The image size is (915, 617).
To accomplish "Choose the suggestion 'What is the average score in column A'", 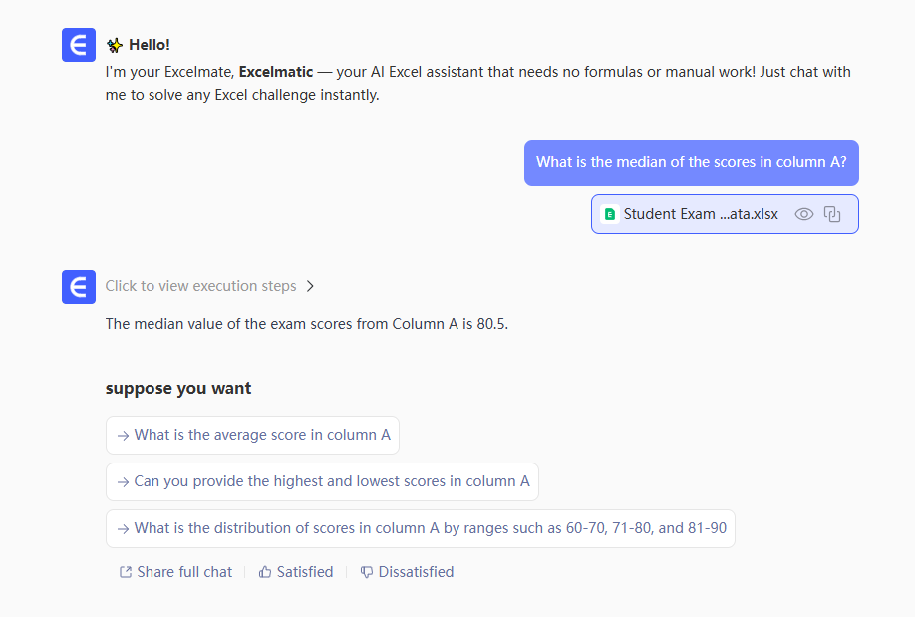I will click(252, 435).
